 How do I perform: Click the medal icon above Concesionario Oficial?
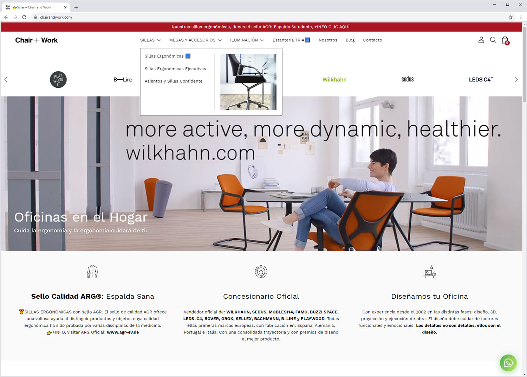261,271
